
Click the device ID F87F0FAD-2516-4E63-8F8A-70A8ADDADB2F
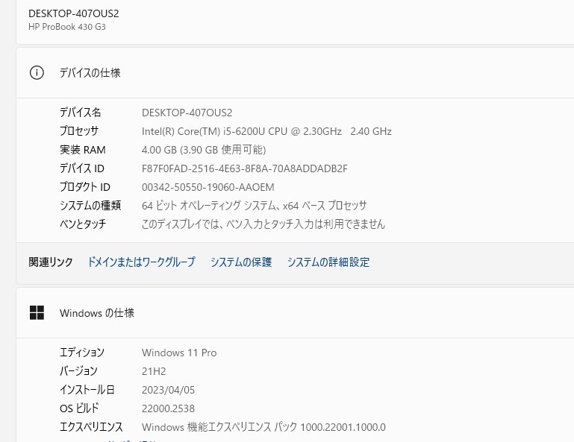click(x=245, y=168)
